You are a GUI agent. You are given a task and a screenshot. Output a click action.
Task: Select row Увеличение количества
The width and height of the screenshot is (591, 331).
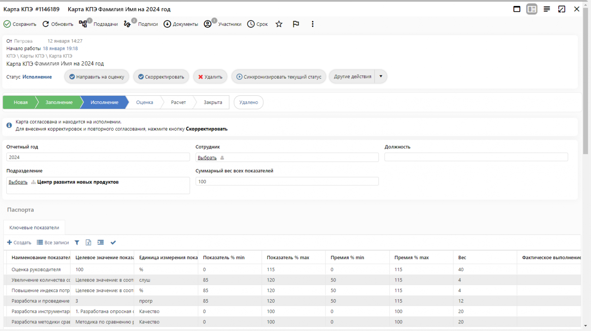click(x=292, y=280)
